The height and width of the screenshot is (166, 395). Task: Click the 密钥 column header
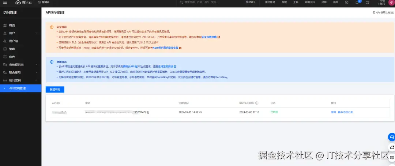[x=88, y=103]
